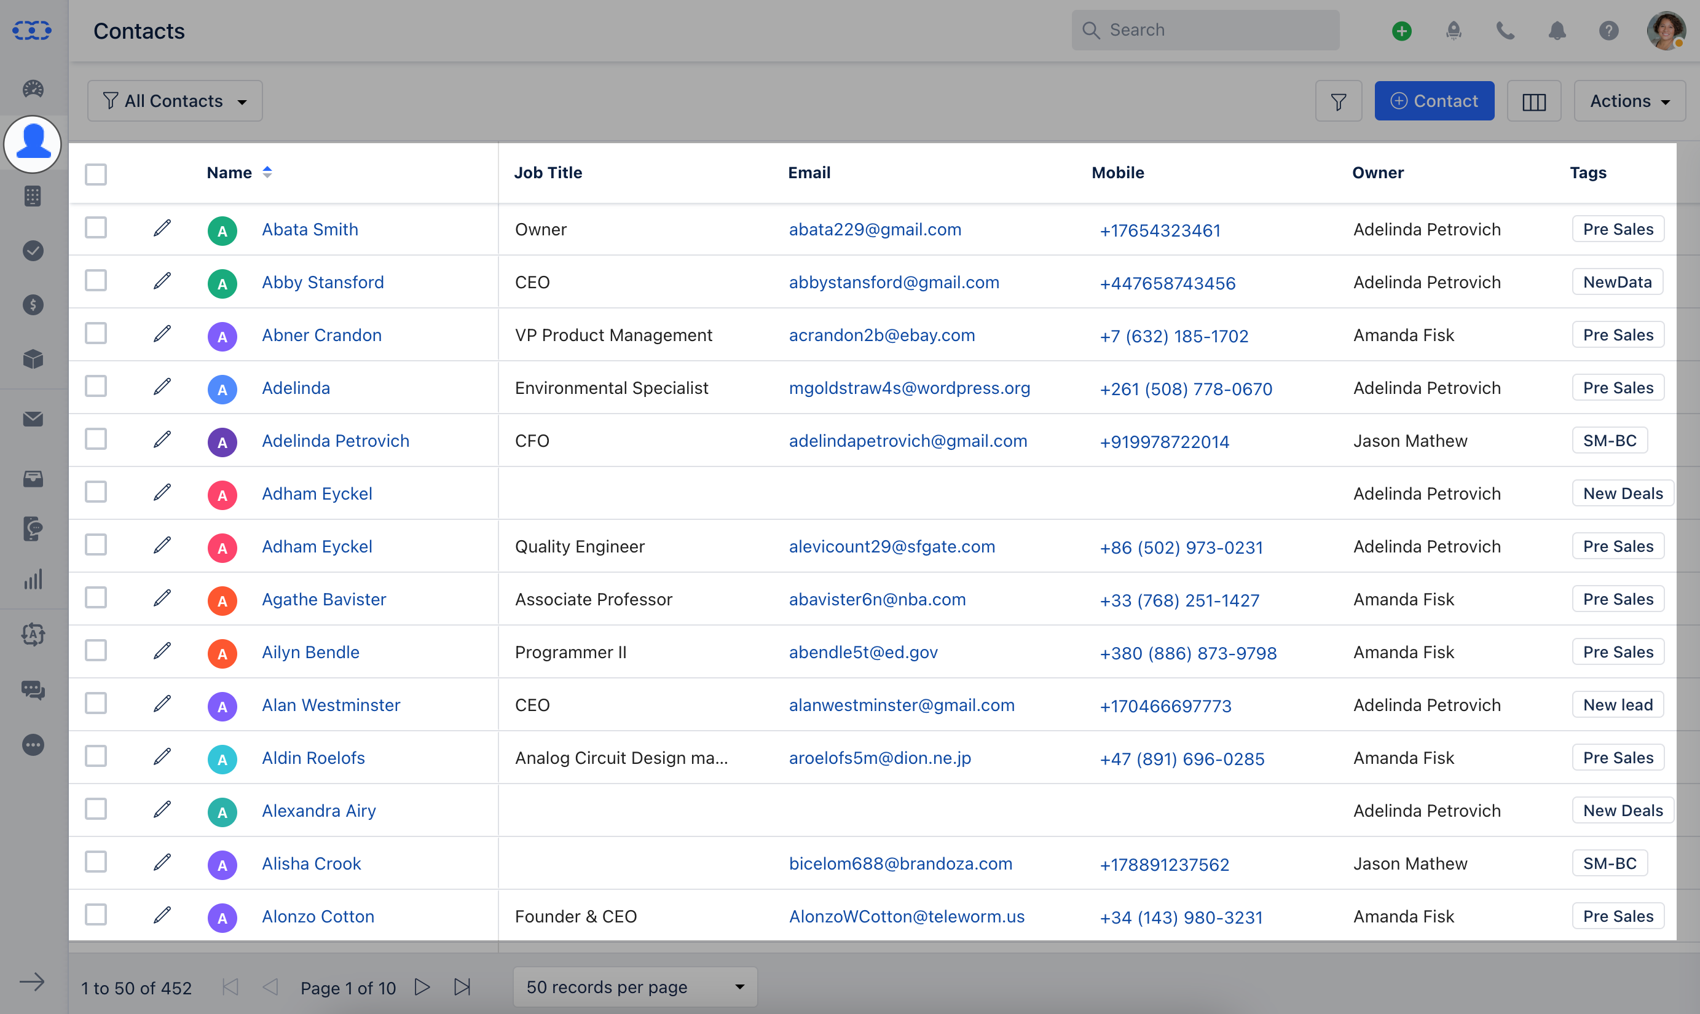
Task: Open the Email section from the sidebar
Action: click(x=33, y=419)
